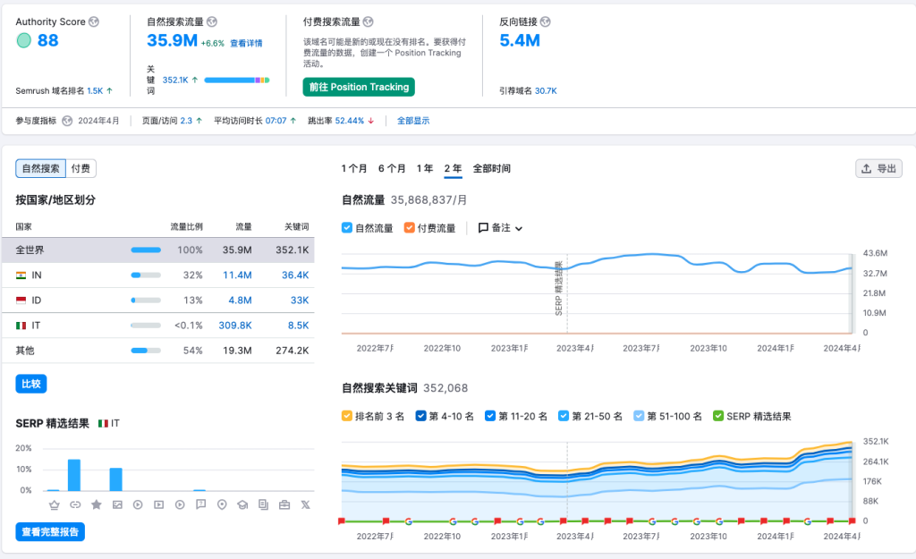
Task: Click the green Authority Score circle indicator
Action: (24, 40)
